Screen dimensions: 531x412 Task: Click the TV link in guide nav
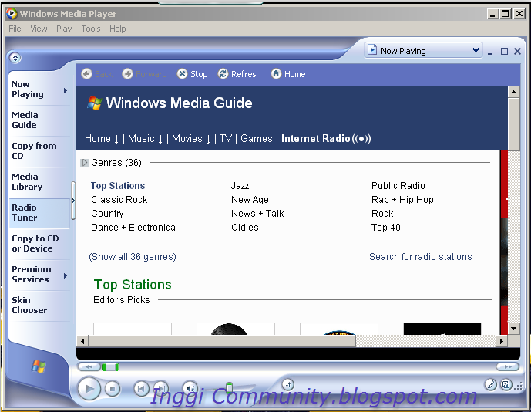226,138
